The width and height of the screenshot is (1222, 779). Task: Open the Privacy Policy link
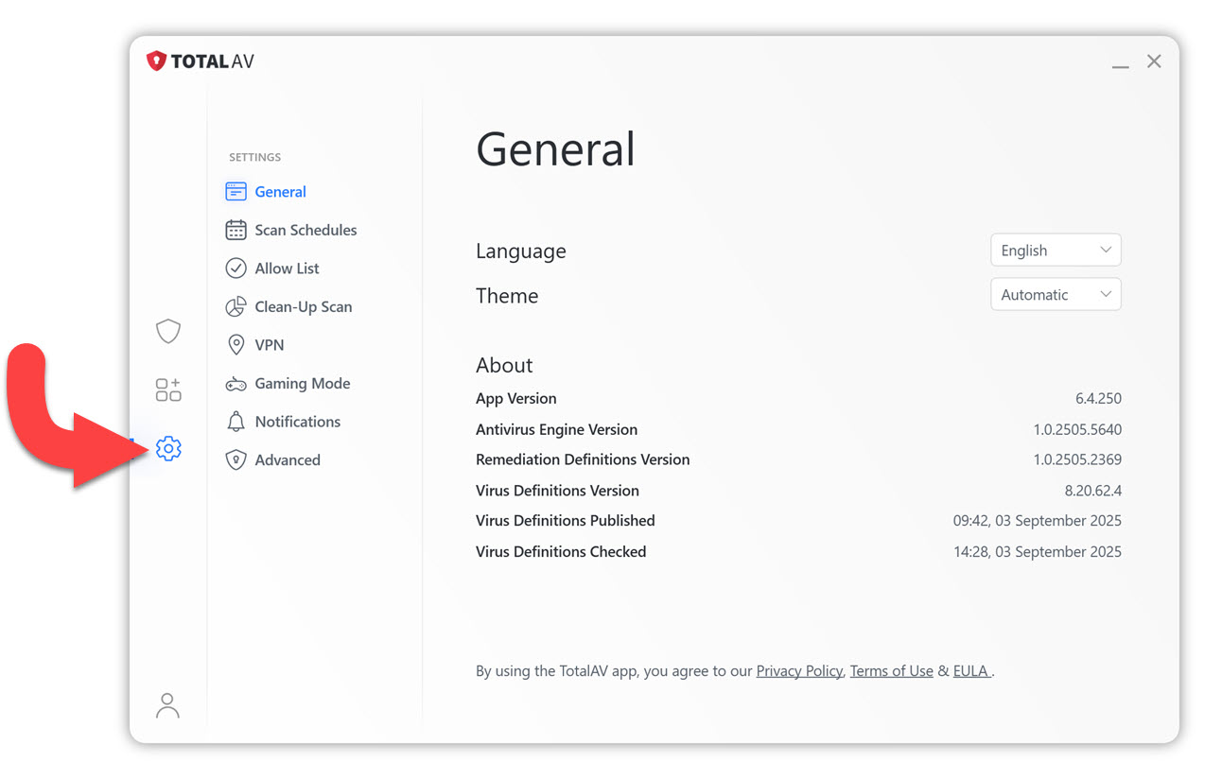coord(799,671)
